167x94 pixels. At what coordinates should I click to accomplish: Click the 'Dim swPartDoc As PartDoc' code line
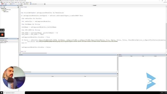pos(32,19)
